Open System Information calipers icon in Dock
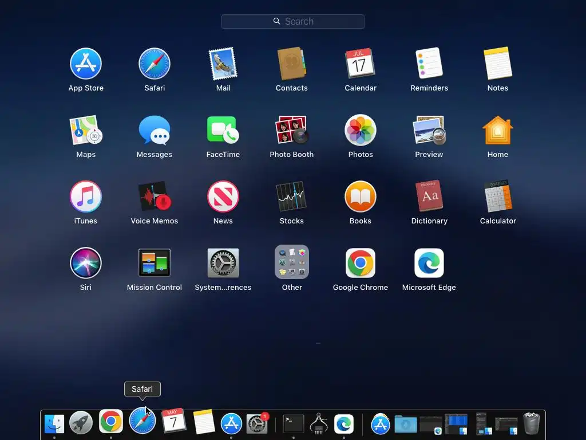 (319, 423)
